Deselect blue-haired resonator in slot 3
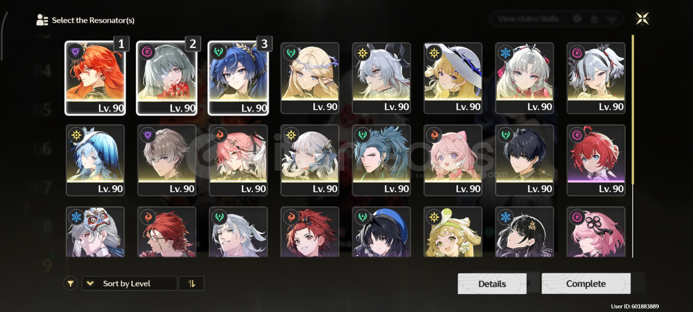 (238, 78)
